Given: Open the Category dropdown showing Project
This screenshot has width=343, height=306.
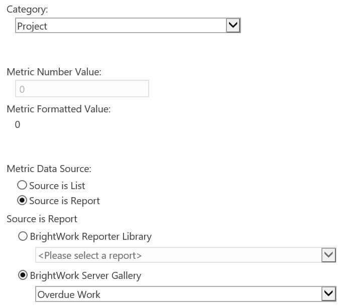Looking at the screenshot, I should coord(128,26).
